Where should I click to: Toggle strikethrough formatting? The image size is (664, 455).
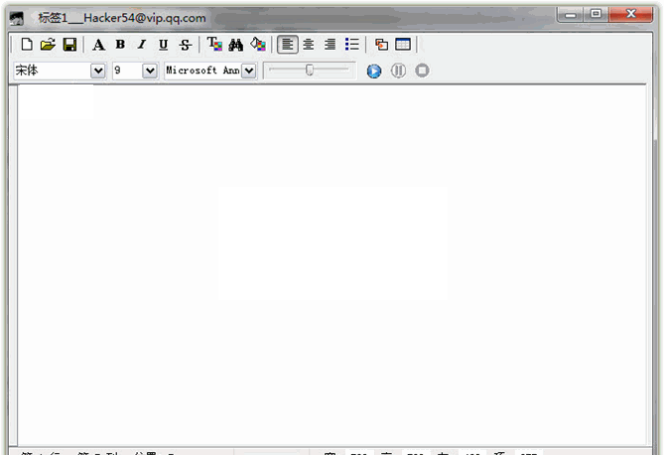coord(186,45)
